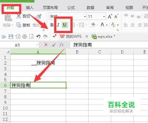Viewport: 148px width, 123px height.
Task: Click the WPS logo on 我的WPS tab
Action: 62,37
